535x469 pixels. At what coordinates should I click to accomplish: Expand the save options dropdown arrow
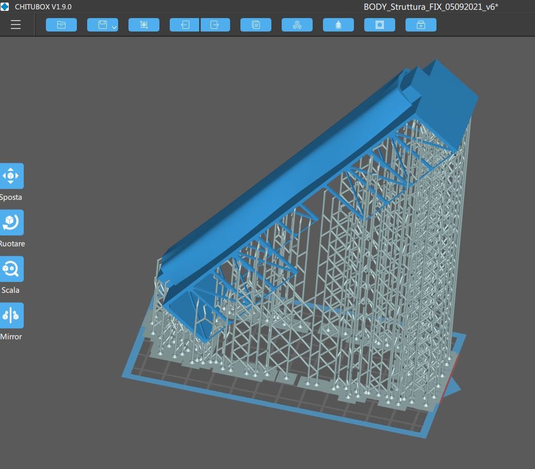[114, 27]
